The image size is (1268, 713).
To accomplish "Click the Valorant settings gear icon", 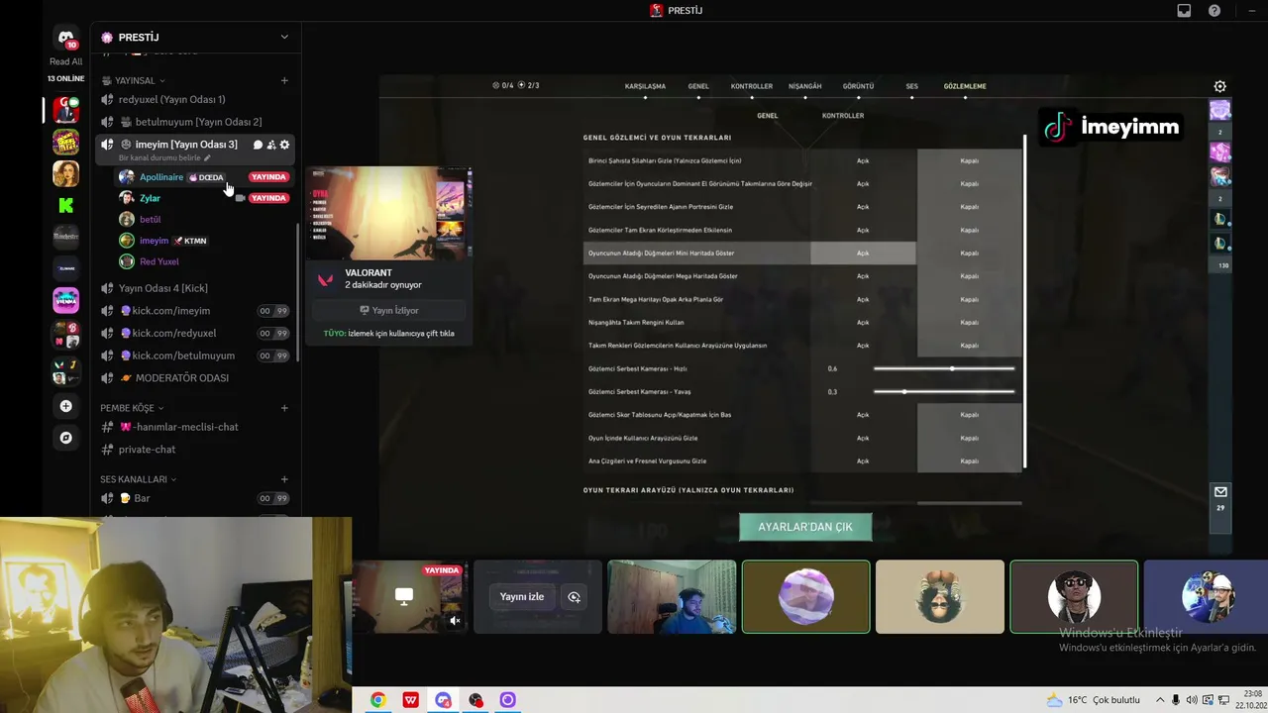I will coord(1219,86).
